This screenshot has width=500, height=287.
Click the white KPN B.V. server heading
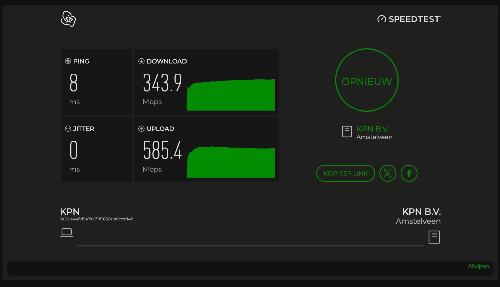point(422,212)
